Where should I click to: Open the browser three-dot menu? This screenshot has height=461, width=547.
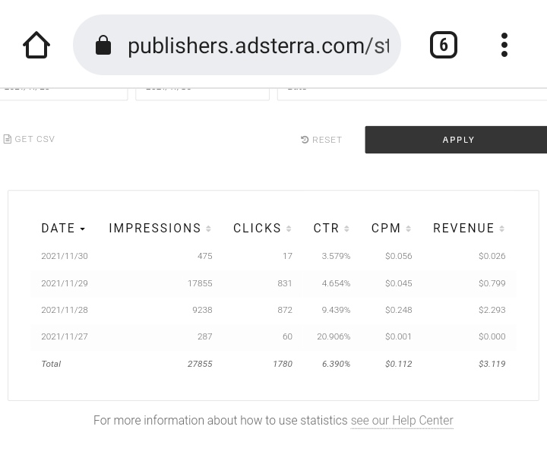(504, 45)
